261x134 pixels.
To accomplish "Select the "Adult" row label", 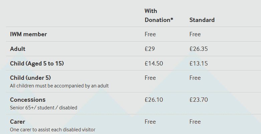I will pos(18,49).
